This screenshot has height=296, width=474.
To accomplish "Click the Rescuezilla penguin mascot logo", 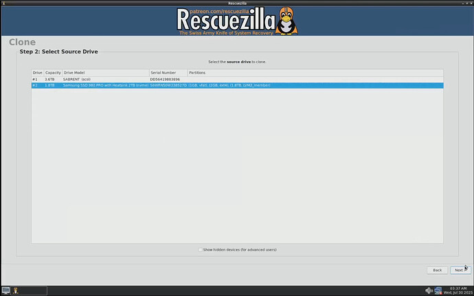I will pyautogui.click(x=286, y=21).
